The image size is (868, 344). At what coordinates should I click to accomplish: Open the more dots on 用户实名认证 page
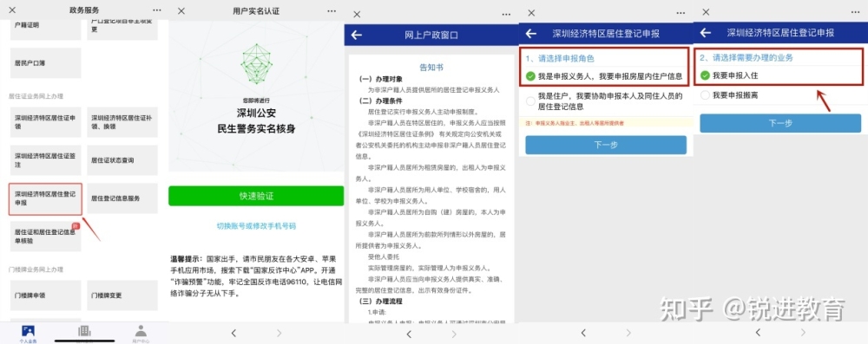click(331, 10)
